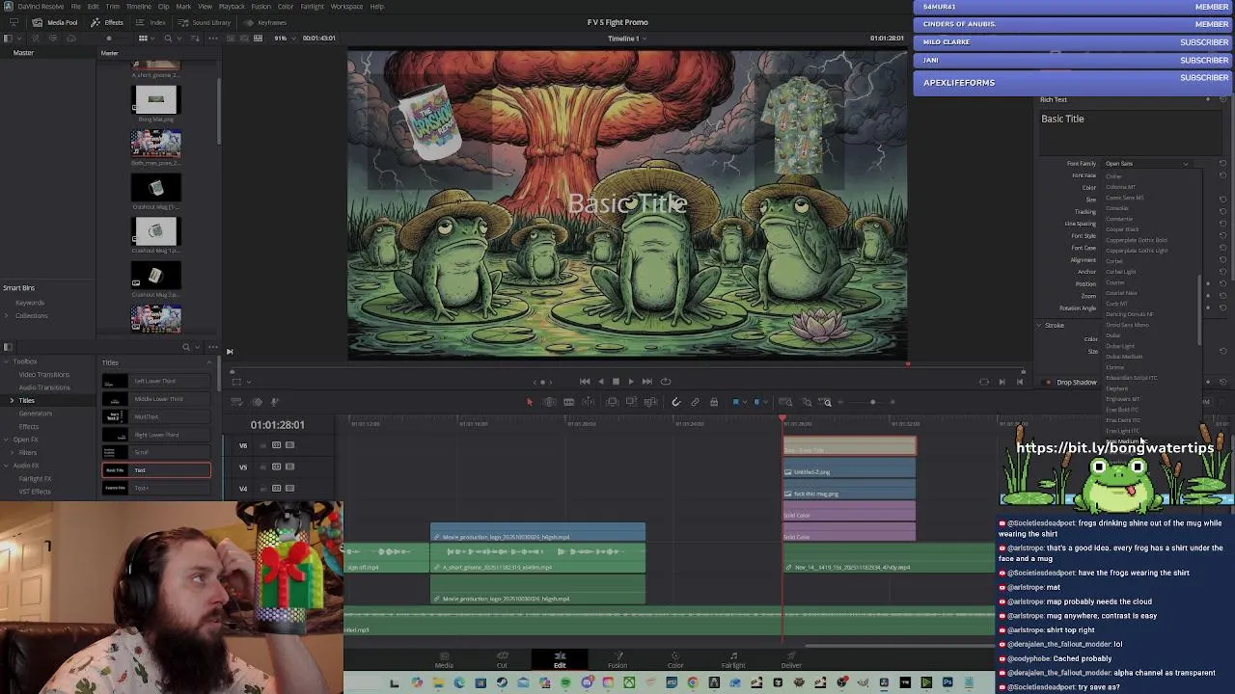
Task: Toggle linked selection chain icon
Action: [x=695, y=402]
